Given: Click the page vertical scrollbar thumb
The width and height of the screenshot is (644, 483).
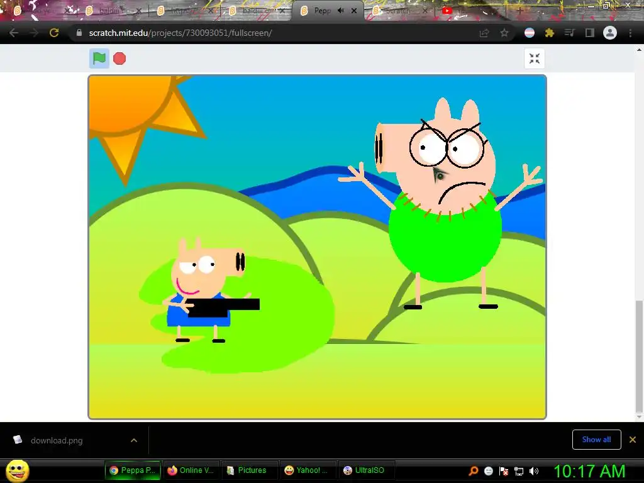Looking at the screenshot, I should click(x=639, y=357).
